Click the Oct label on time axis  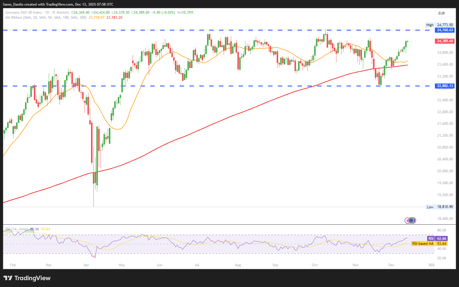(315, 265)
